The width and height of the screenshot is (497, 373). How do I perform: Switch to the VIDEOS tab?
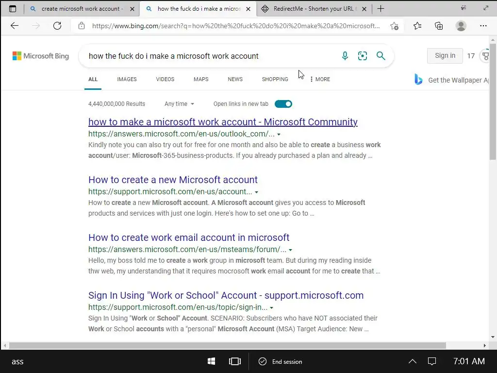pyautogui.click(x=165, y=79)
